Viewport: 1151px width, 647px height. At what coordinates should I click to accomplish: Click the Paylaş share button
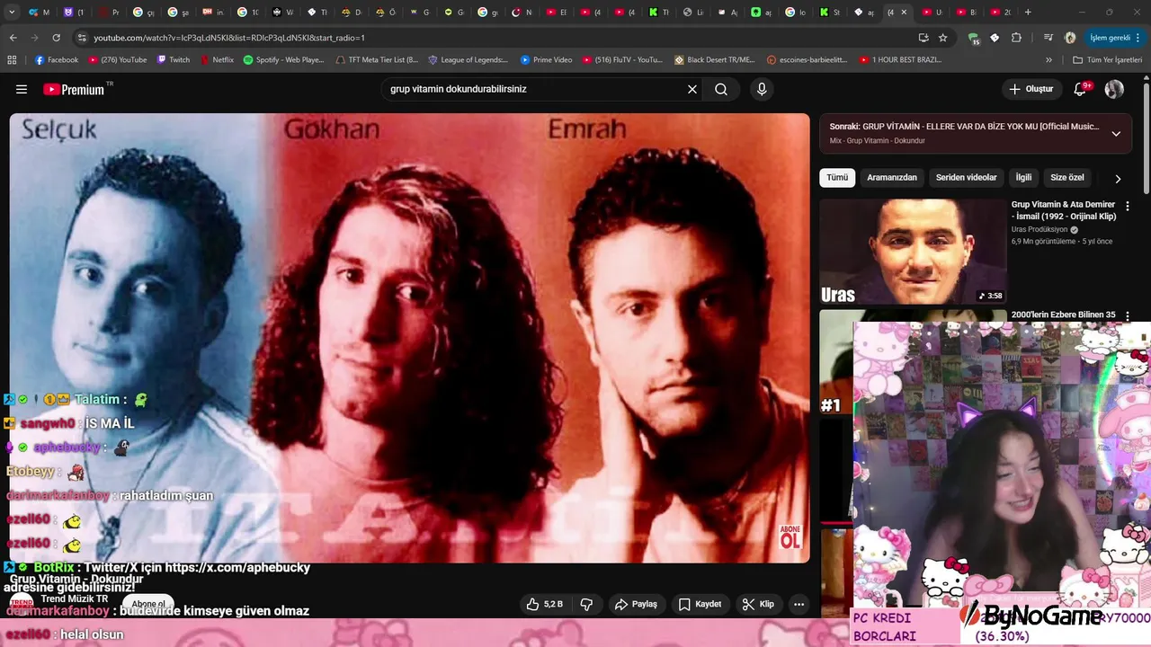pos(636,604)
